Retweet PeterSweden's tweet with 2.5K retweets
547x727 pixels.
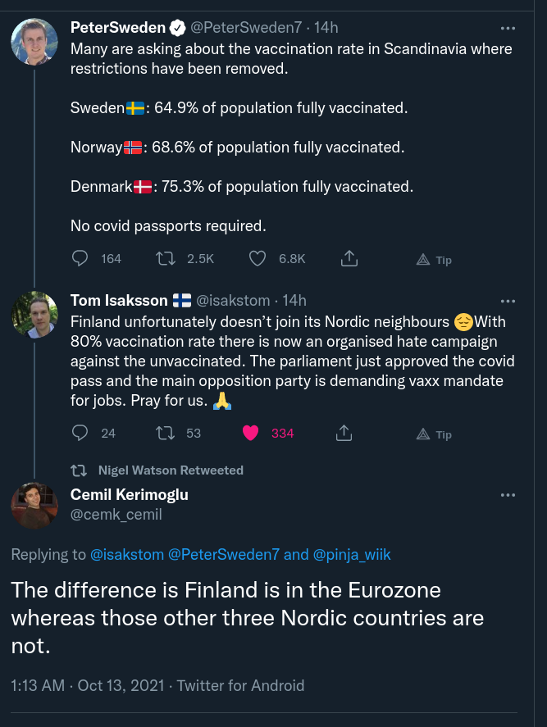tap(166, 258)
